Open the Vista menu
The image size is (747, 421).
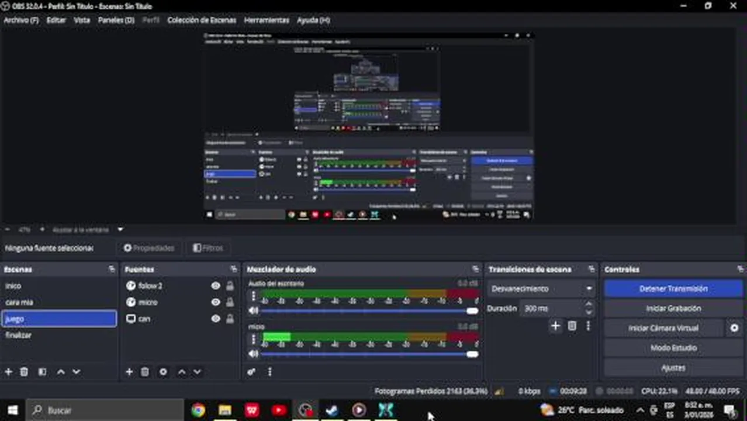(82, 20)
